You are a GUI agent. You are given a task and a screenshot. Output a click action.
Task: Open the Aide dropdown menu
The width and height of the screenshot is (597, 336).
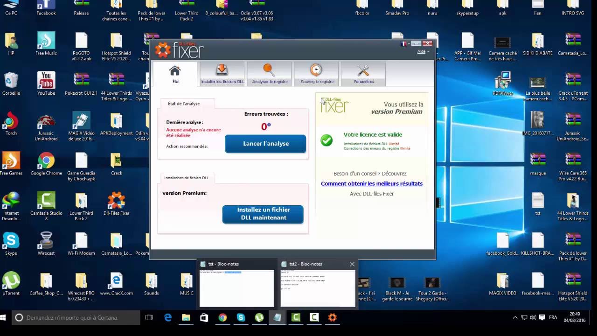tap(423, 51)
